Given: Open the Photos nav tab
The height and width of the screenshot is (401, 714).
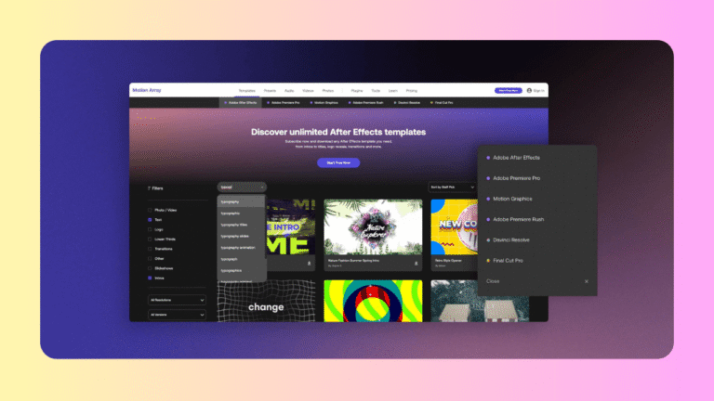Looking at the screenshot, I should (x=328, y=90).
